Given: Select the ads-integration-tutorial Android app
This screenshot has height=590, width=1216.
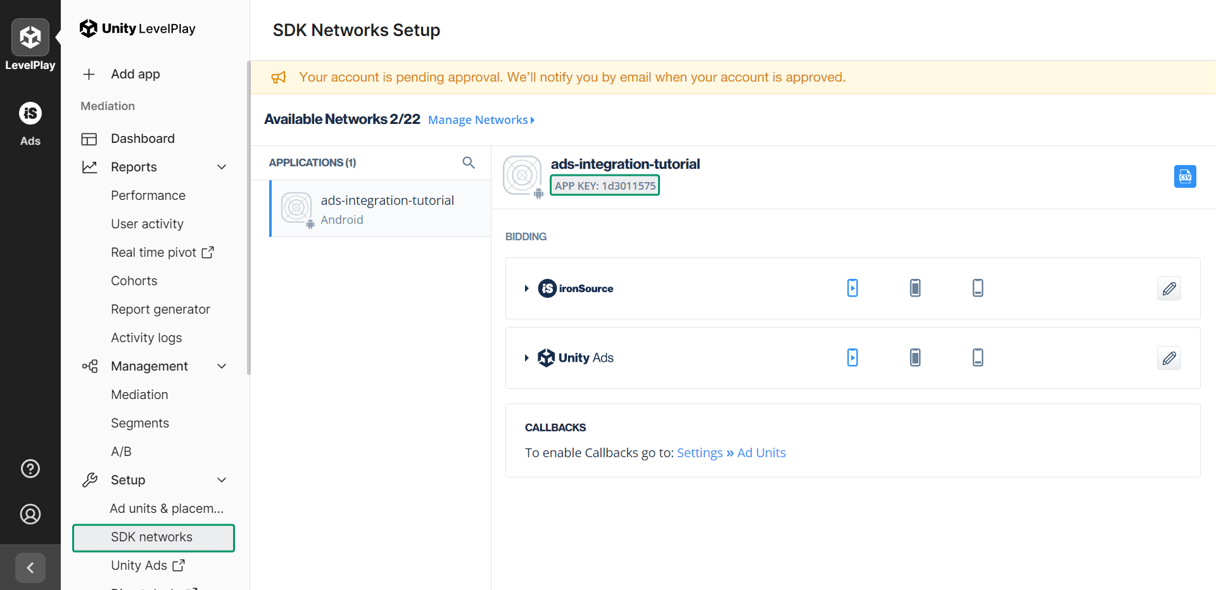Looking at the screenshot, I should click(381, 209).
